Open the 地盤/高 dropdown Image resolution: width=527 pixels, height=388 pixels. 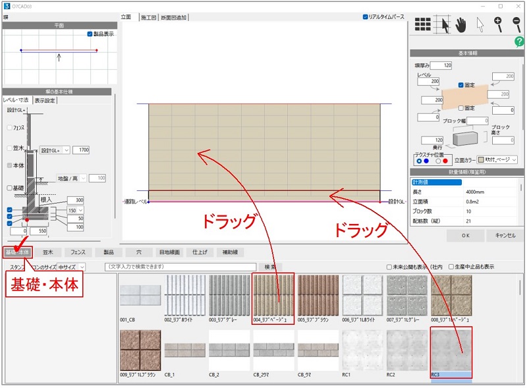(x=71, y=179)
